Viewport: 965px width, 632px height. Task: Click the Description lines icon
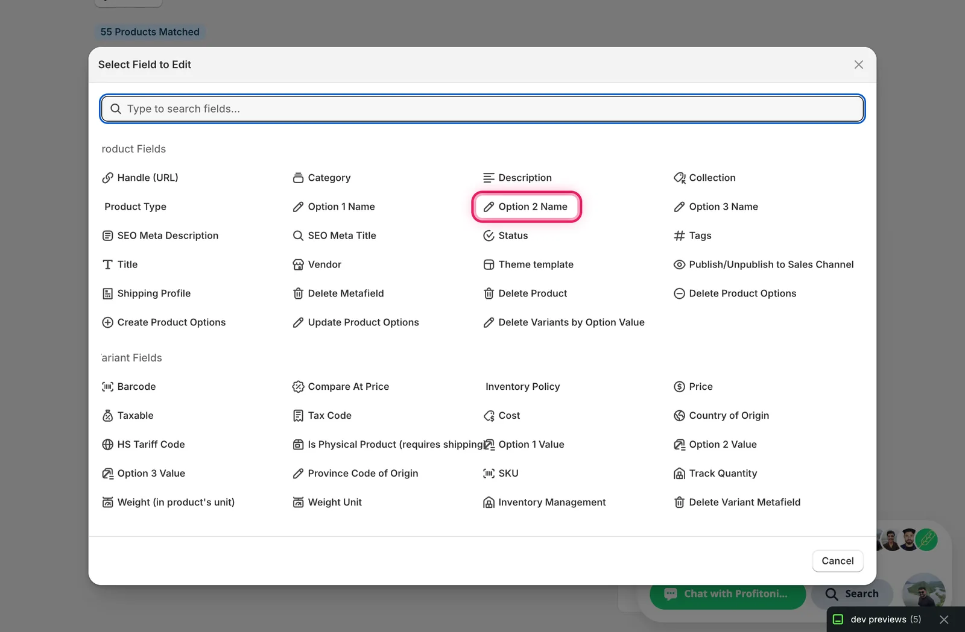point(489,178)
